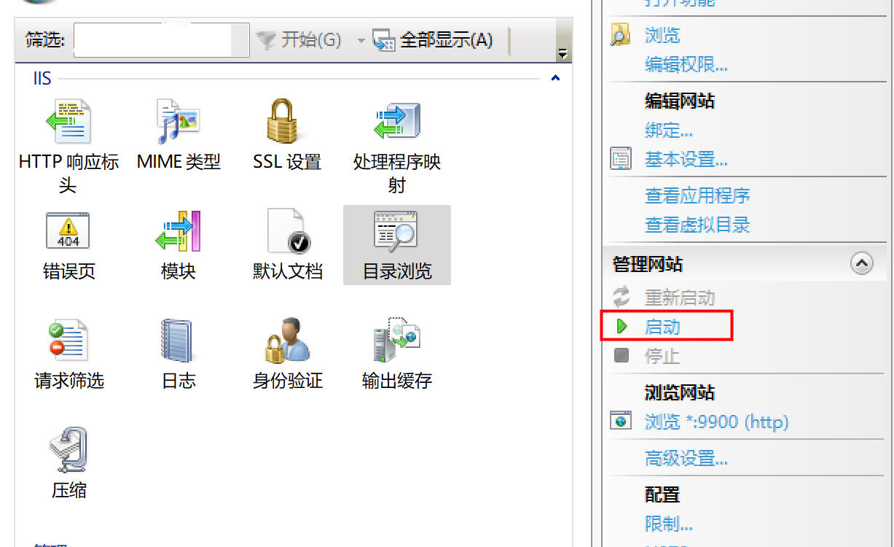894x547 pixels.
Task: Open the 错误页 404 icon
Action: coord(68,231)
